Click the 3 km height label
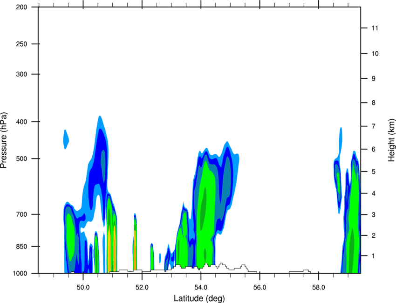 (374, 215)
